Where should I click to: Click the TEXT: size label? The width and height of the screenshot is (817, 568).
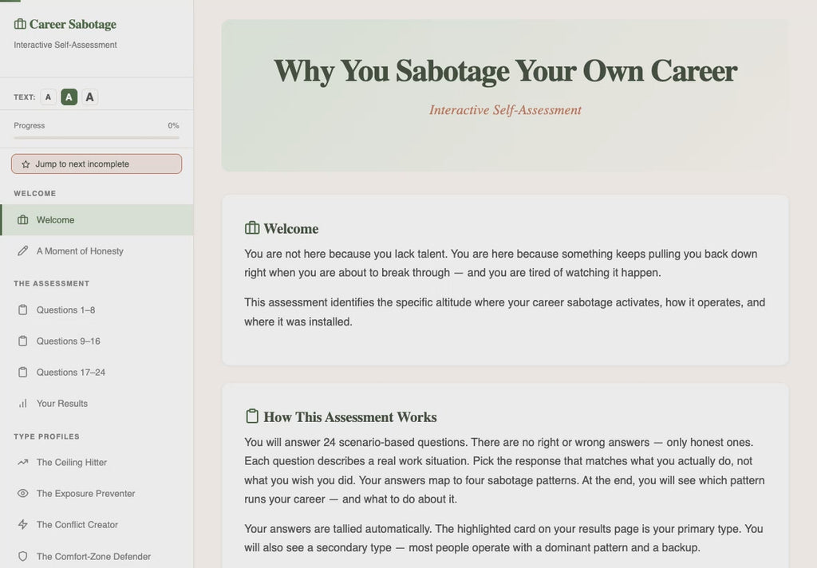(25, 97)
